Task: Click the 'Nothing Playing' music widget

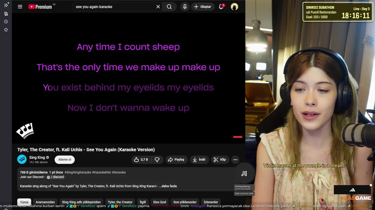Action: coord(244,188)
